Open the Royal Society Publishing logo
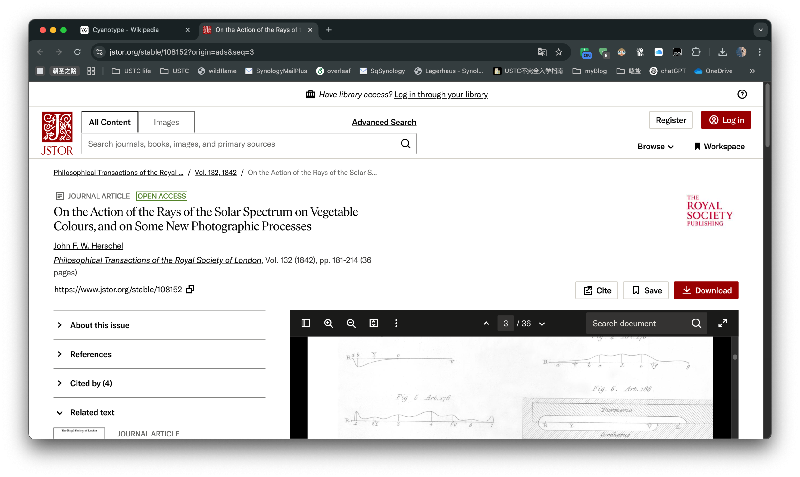 tap(710, 211)
